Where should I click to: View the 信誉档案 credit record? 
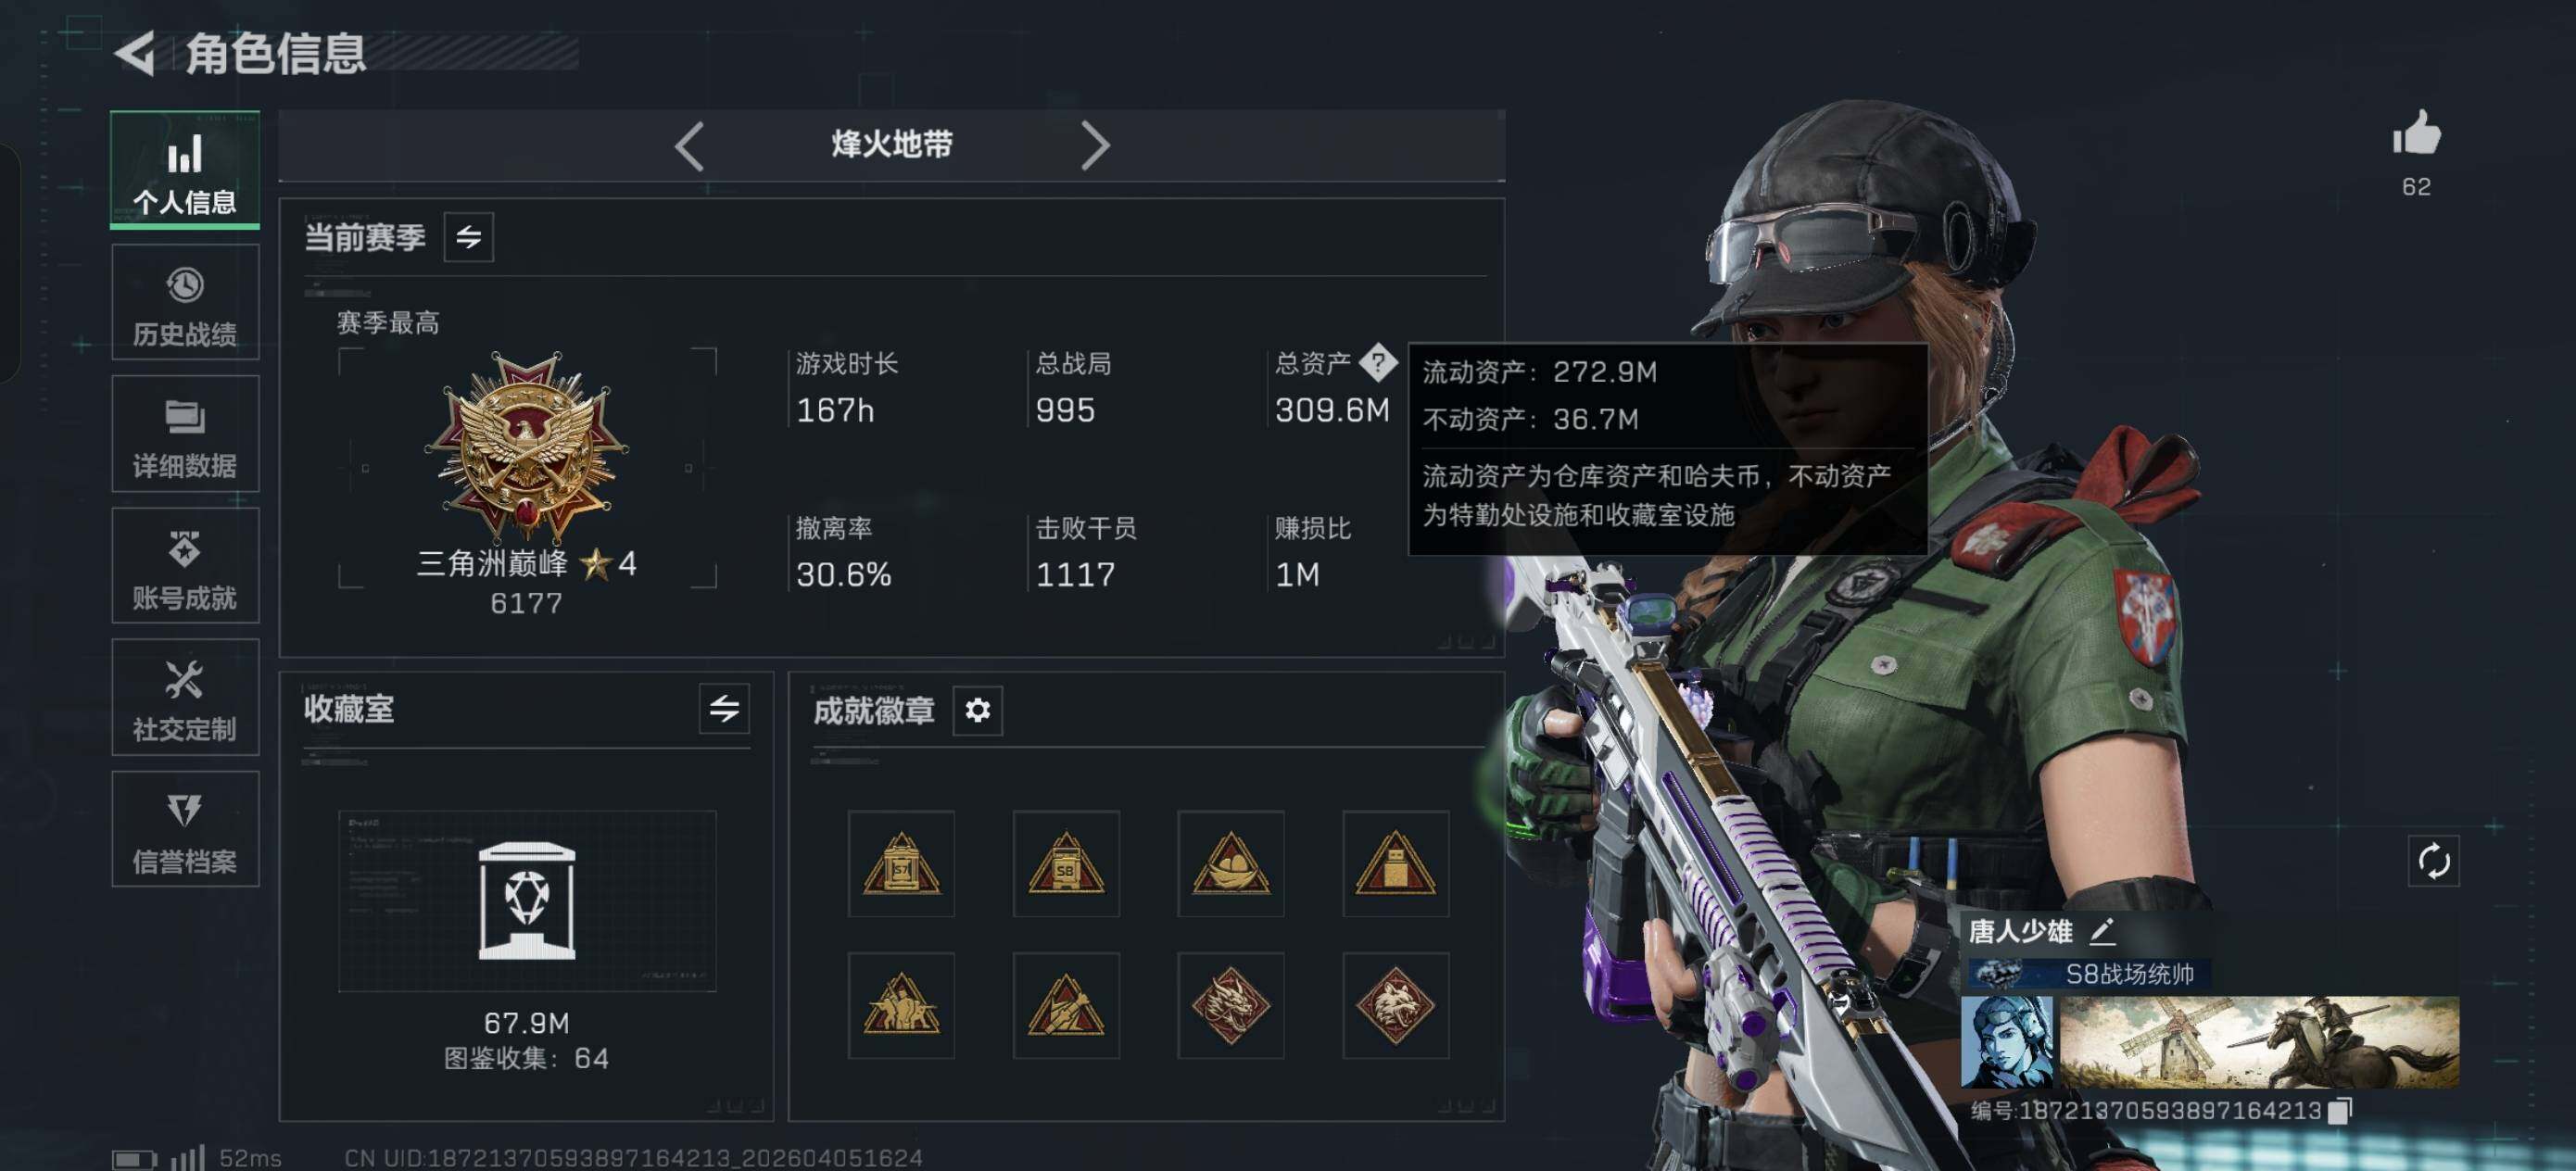point(185,829)
